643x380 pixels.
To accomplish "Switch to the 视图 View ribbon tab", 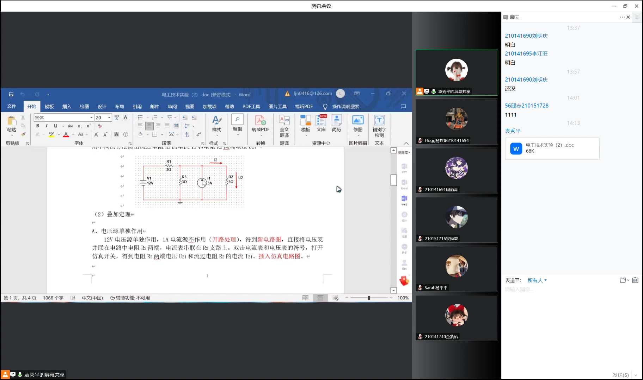I will coord(190,106).
